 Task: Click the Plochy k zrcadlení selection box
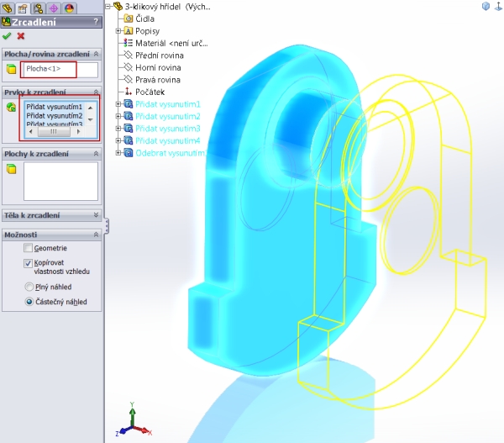point(60,181)
